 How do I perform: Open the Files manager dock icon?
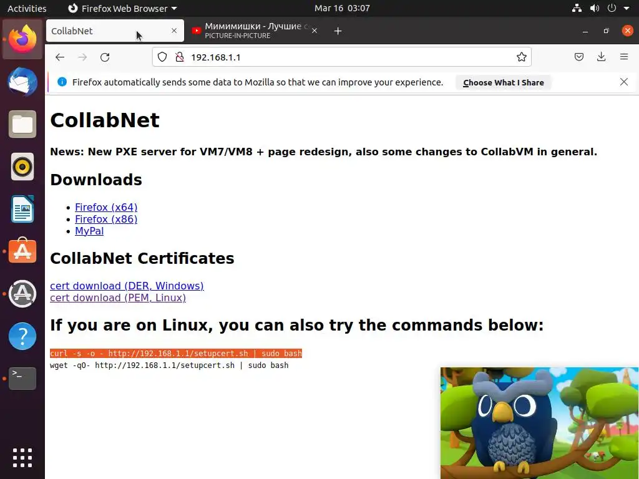point(22,124)
